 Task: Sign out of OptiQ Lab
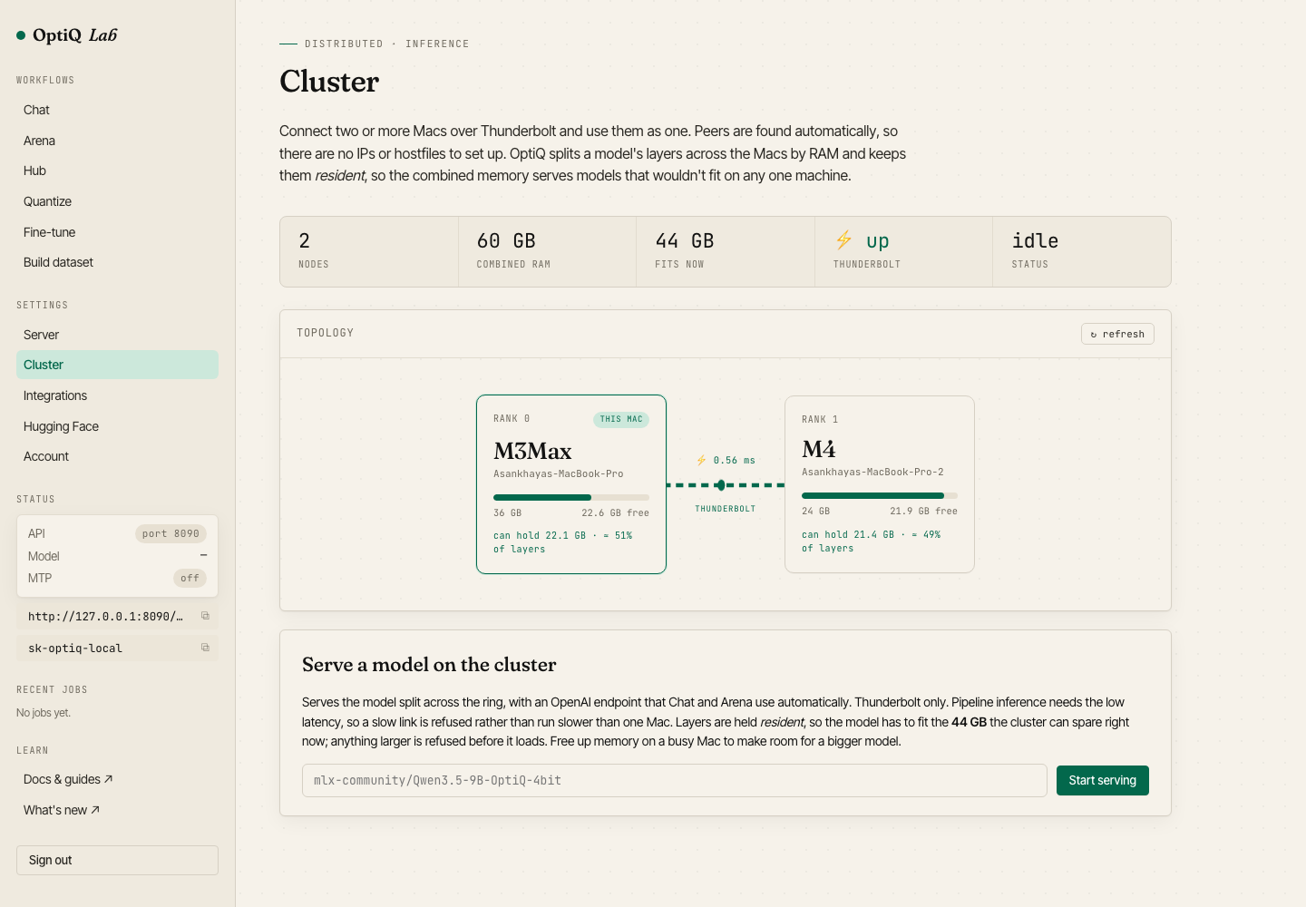click(117, 860)
